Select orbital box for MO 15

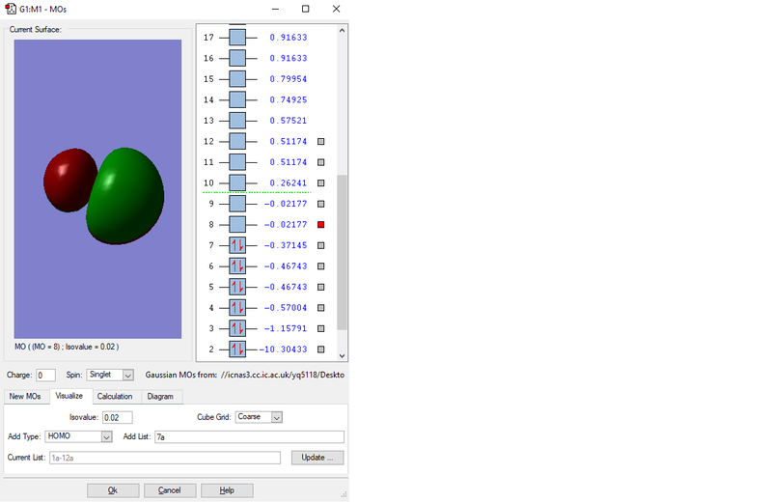point(237,79)
